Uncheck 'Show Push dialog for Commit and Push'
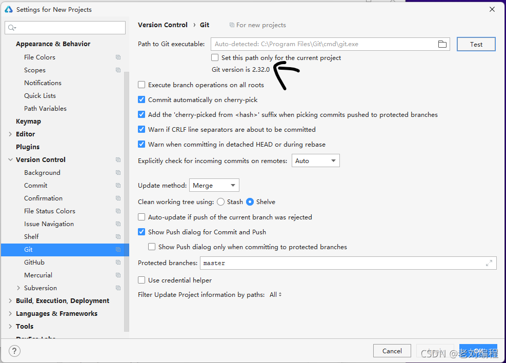The width and height of the screenshot is (506, 363). click(x=141, y=232)
